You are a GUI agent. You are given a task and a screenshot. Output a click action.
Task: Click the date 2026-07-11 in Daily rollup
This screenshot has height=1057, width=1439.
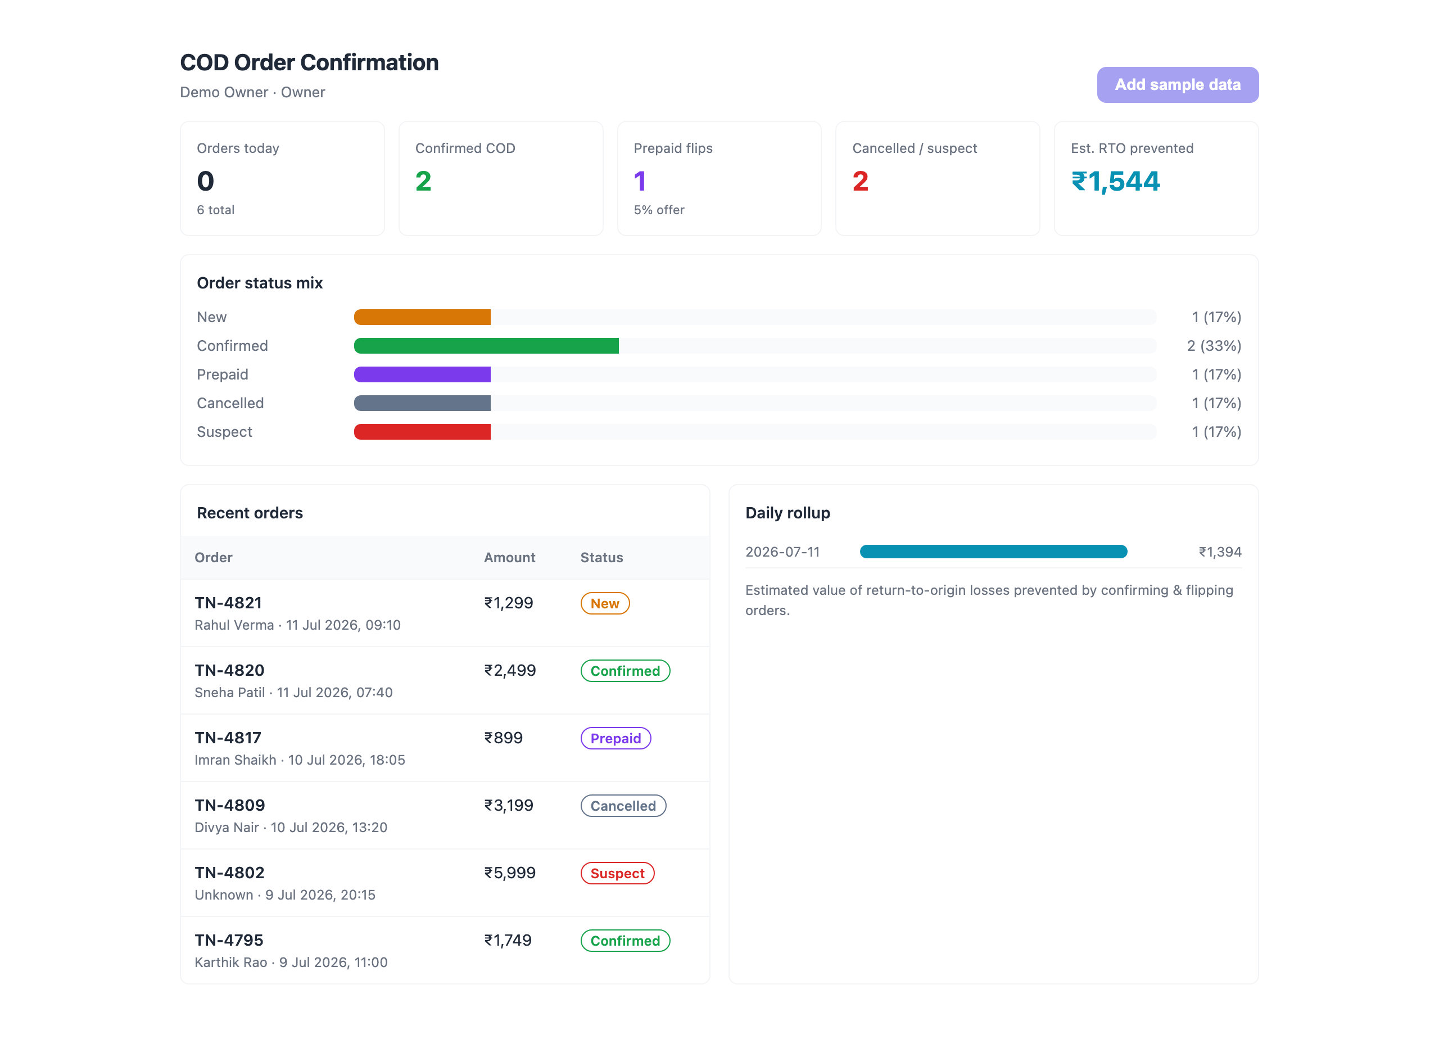point(782,552)
